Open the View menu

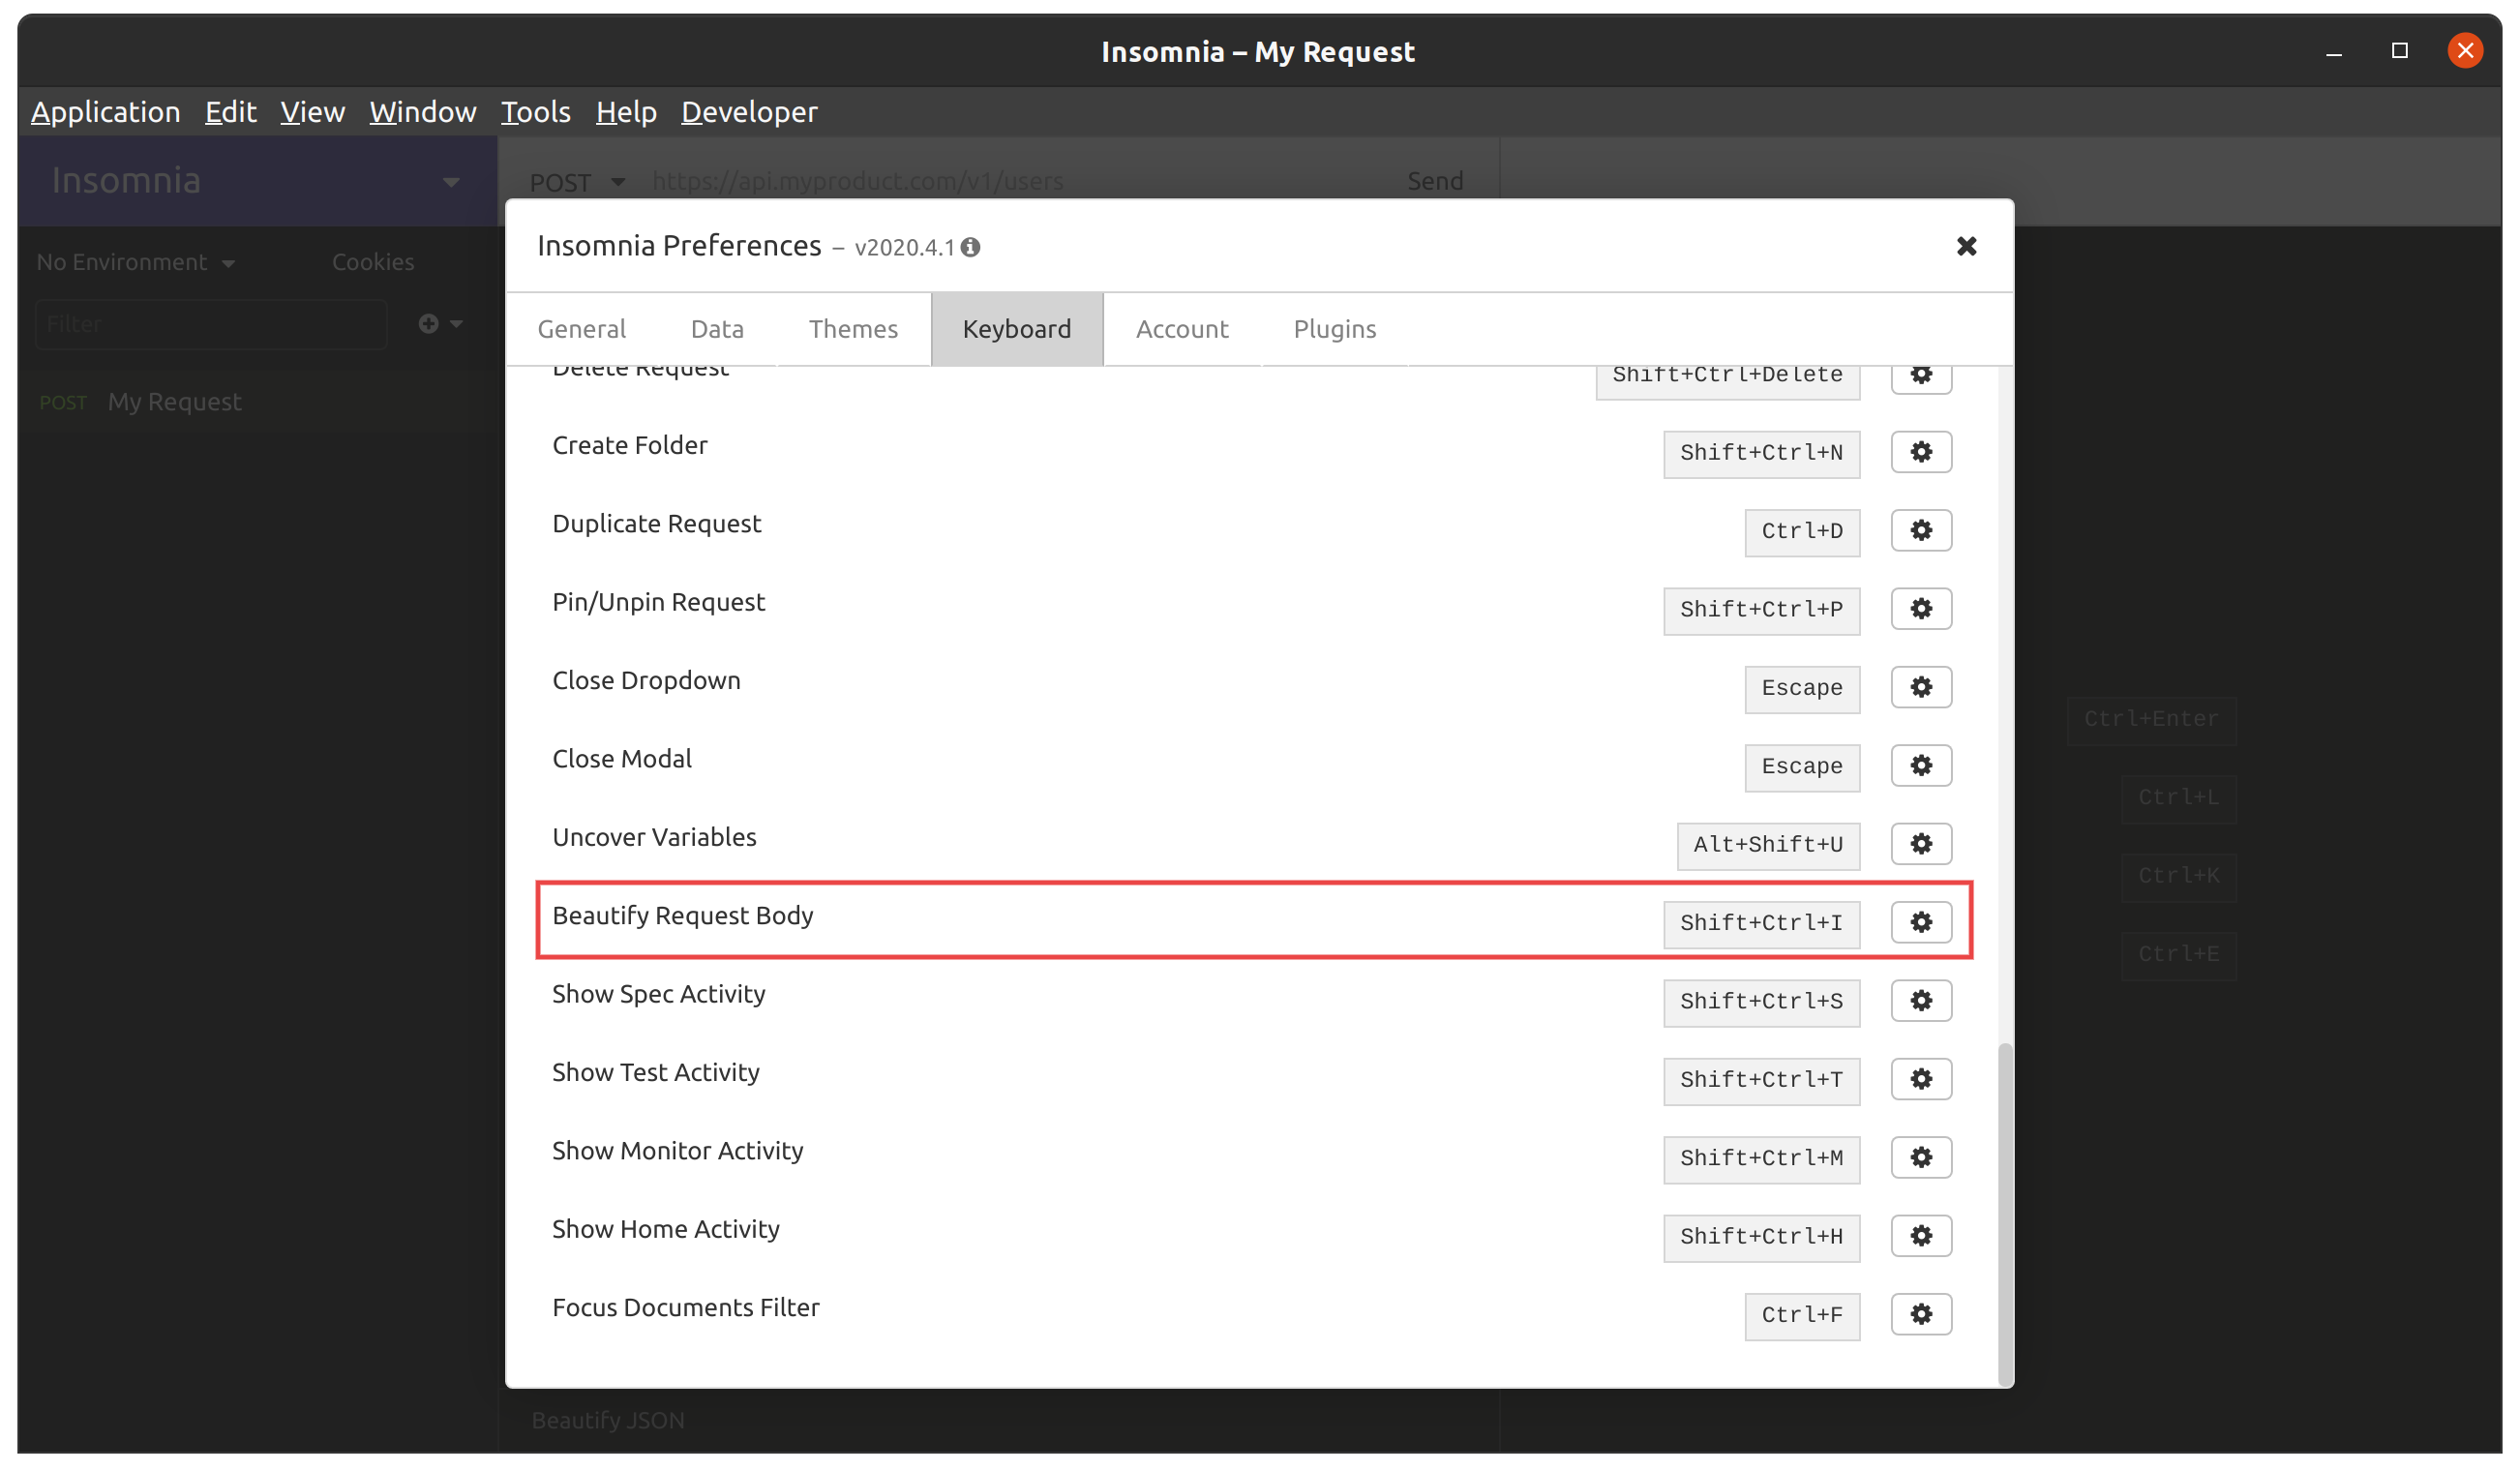point(313,112)
